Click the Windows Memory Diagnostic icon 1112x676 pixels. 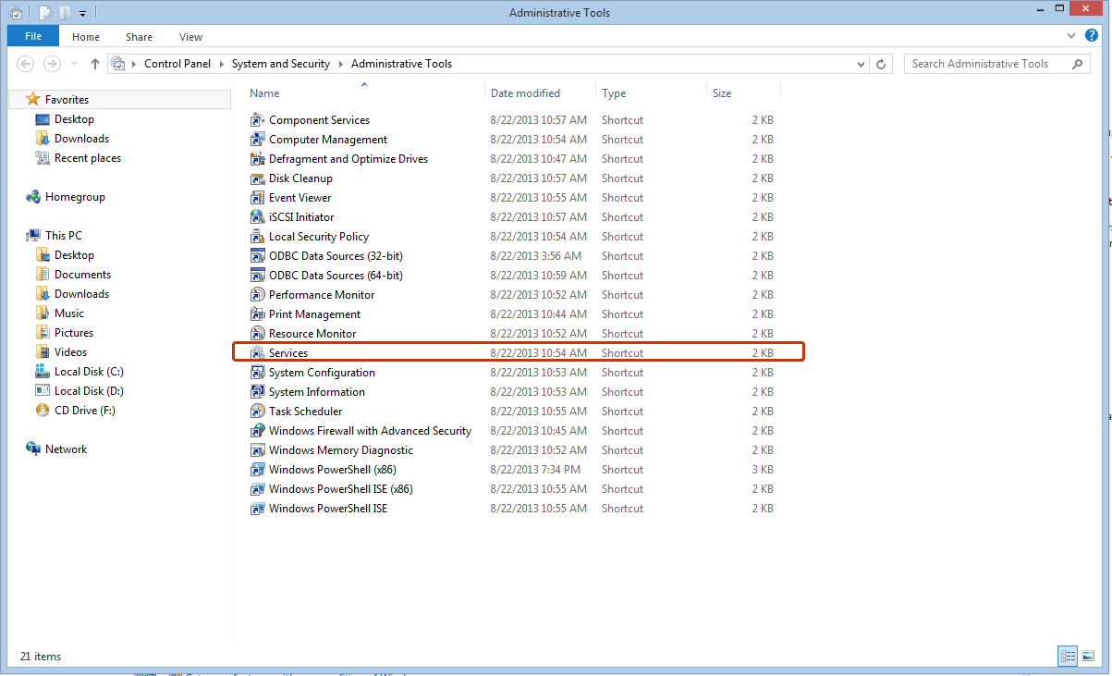tap(258, 450)
